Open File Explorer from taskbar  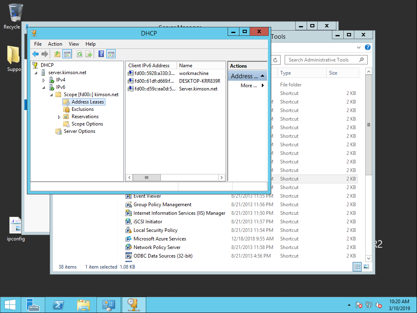pyautogui.click(x=83, y=305)
